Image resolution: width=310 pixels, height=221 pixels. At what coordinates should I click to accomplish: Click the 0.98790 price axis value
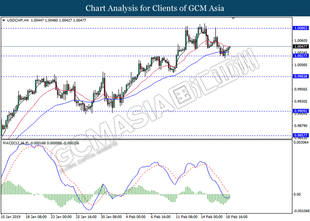click(x=301, y=126)
